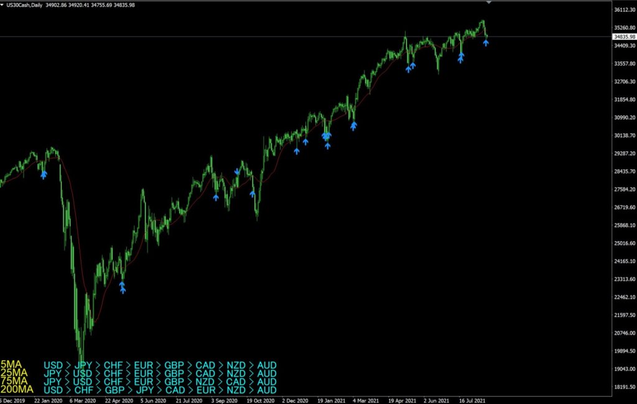
Task: Click the double blue arrow near April 2020 low
Action: point(123,287)
